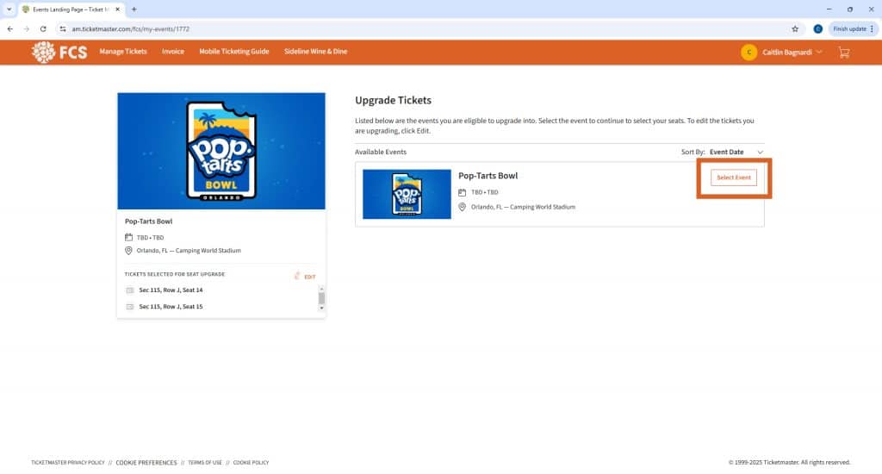Viewport: 882px width, 474px height.
Task: Click the Pop-Tarts Bowl event title in list
Action: (488, 176)
